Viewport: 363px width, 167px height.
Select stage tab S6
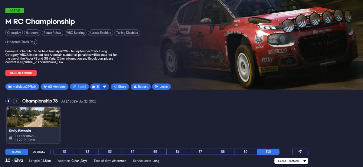(x=178, y=152)
